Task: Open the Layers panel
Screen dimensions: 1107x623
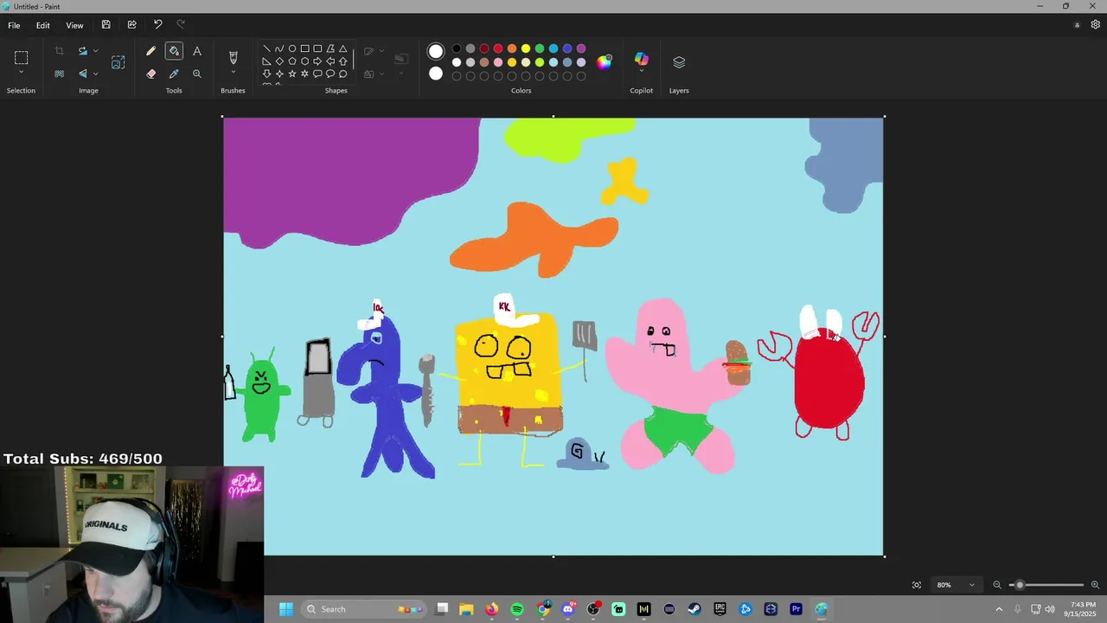Action: click(x=679, y=62)
